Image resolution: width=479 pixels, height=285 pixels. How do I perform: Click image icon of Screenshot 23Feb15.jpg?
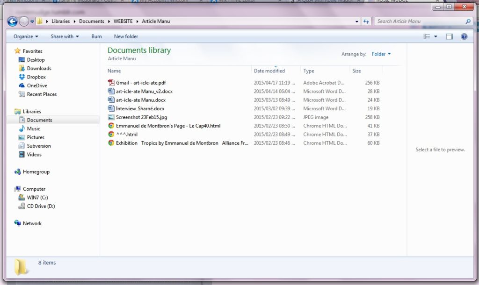tap(111, 117)
